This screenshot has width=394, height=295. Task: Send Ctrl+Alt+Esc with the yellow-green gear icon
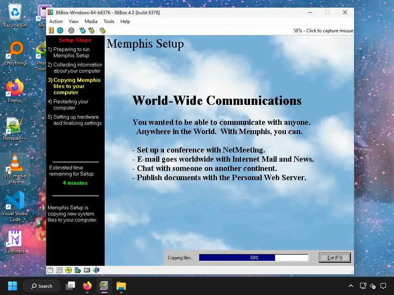[91, 31]
